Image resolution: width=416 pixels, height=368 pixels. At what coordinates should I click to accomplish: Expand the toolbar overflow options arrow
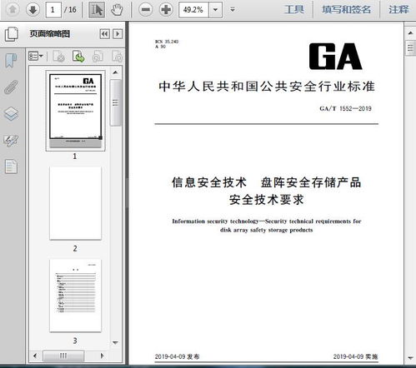233,10
